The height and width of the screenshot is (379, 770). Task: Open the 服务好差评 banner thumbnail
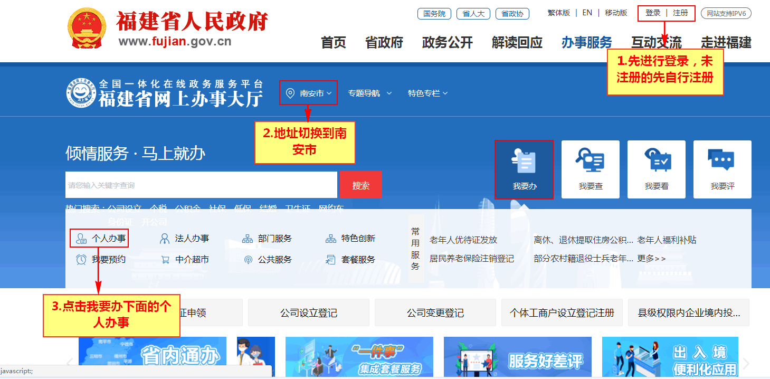(517, 356)
